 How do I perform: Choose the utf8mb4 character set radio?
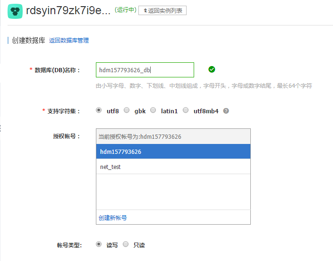pos(186,110)
